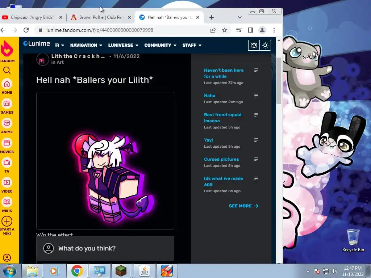Viewport: 371px width, 278px height.
Task: Click volume icon in system tray
Action: [x=334, y=271]
